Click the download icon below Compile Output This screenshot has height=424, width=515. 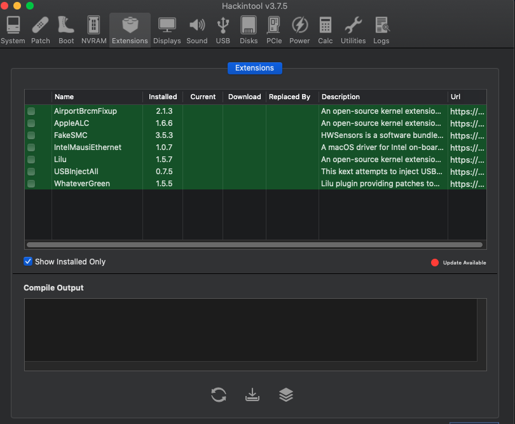(x=252, y=395)
